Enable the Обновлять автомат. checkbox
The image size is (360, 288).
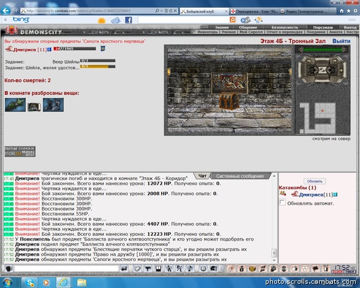[282, 202]
